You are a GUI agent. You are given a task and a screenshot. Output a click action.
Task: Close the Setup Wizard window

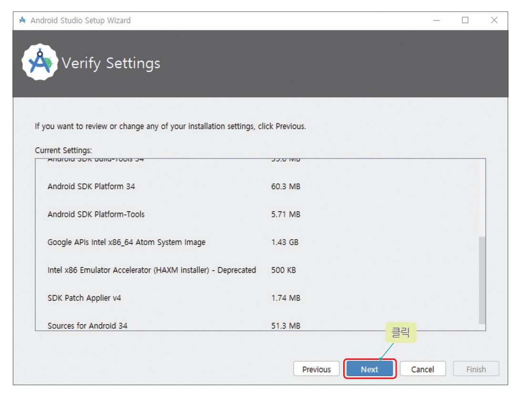(x=494, y=20)
